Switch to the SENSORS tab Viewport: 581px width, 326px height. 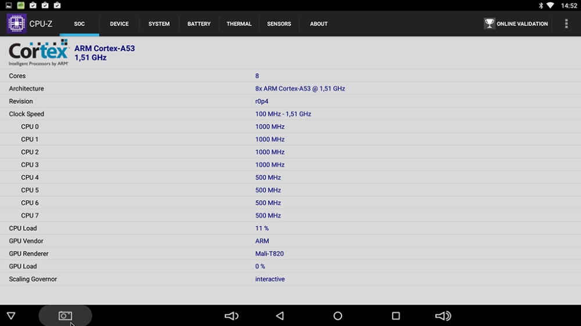(x=279, y=24)
